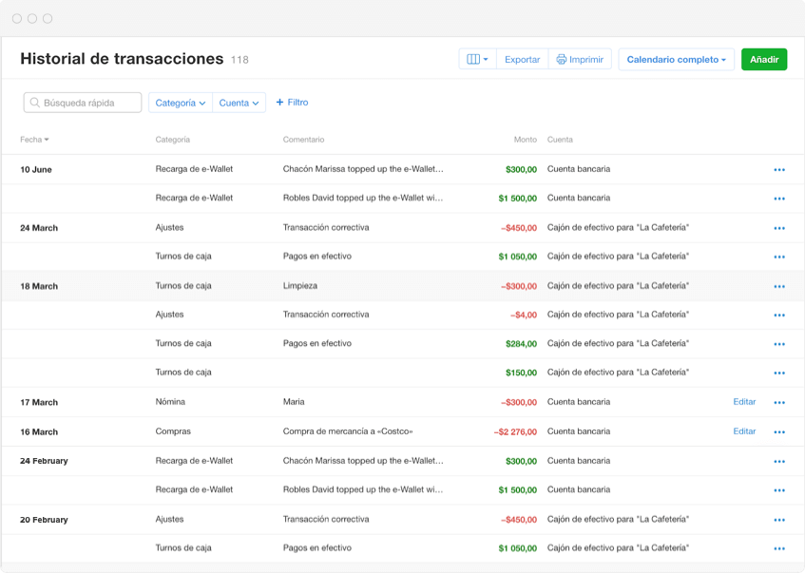Click the Cuenta column header
805x573 pixels.
560,140
